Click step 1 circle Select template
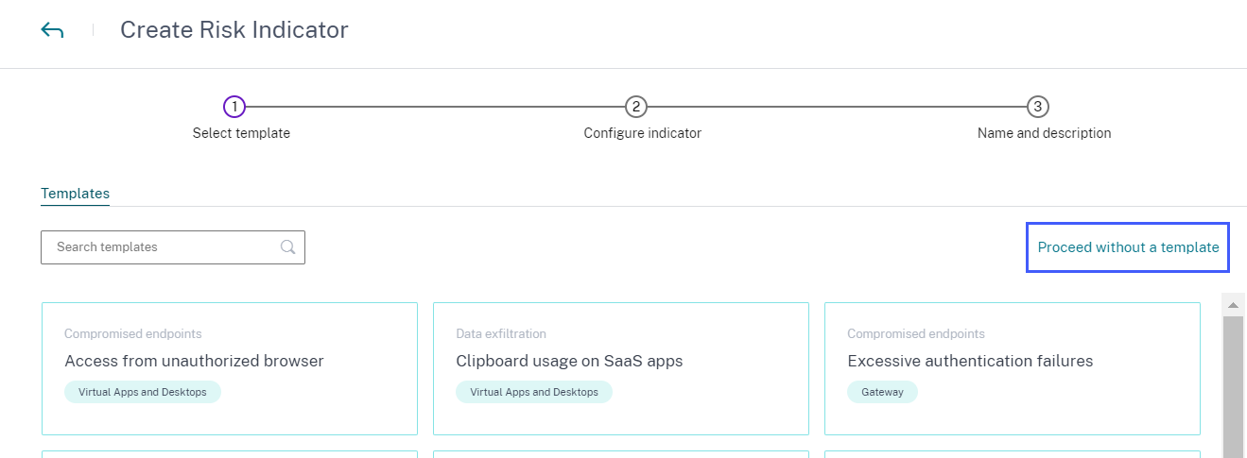Viewport: 1247px width, 458px height. click(x=234, y=107)
